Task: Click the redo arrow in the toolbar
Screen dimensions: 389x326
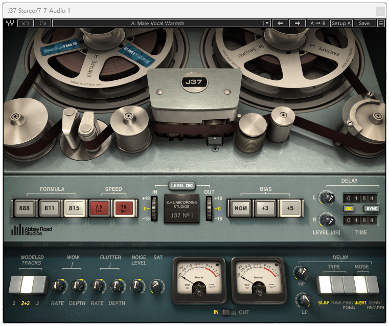Action: 42,24
